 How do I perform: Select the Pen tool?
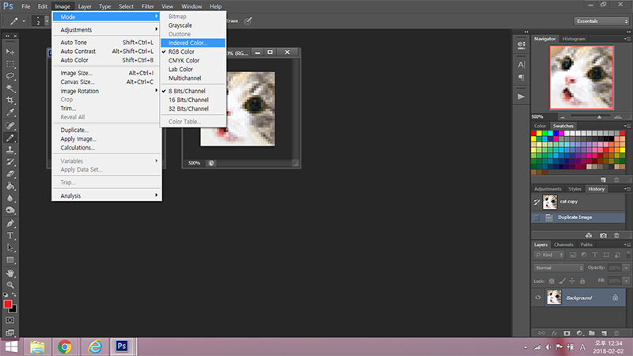click(10, 223)
